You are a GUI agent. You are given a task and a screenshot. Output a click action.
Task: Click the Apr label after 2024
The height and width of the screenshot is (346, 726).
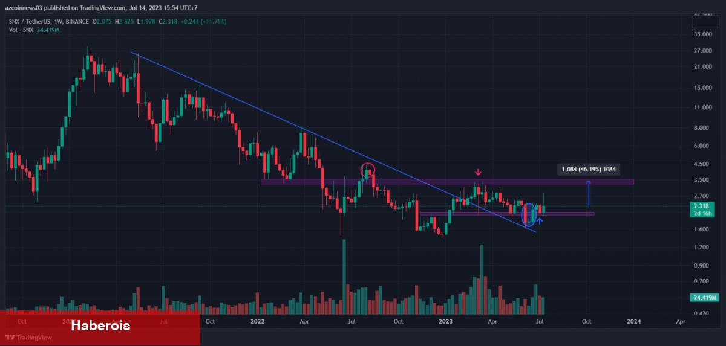[x=681, y=322]
